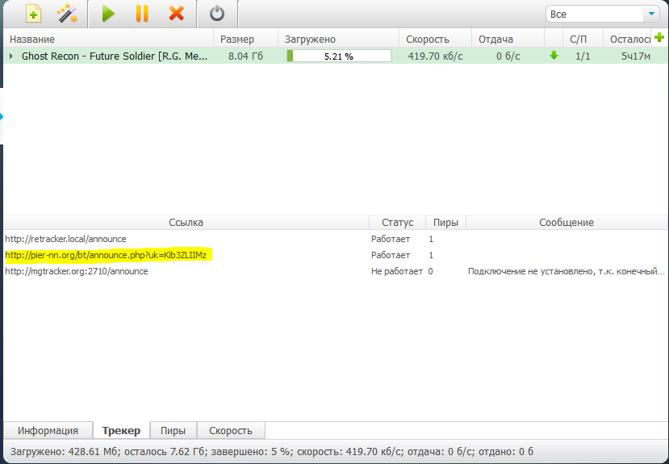The image size is (669, 464).
Task: Click the 5.21 % progress bar
Action: [x=339, y=56]
